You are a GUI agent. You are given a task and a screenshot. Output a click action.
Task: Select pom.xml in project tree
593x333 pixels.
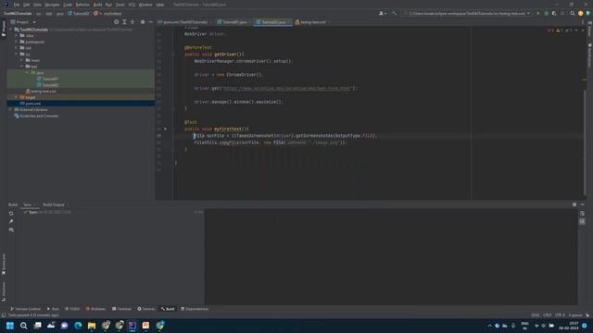point(31,104)
